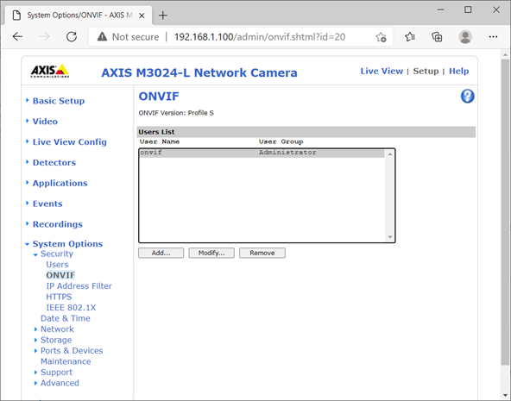Screen dimensions: 511x401
Task: Open the browser profile avatar
Action: 465,37
